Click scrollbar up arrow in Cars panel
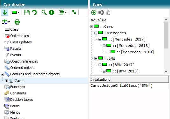Viewport: 170px width, 119px height. (x=166, y=20)
